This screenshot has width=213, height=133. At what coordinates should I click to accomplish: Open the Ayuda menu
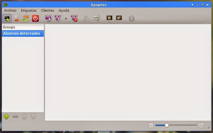coord(64,10)
